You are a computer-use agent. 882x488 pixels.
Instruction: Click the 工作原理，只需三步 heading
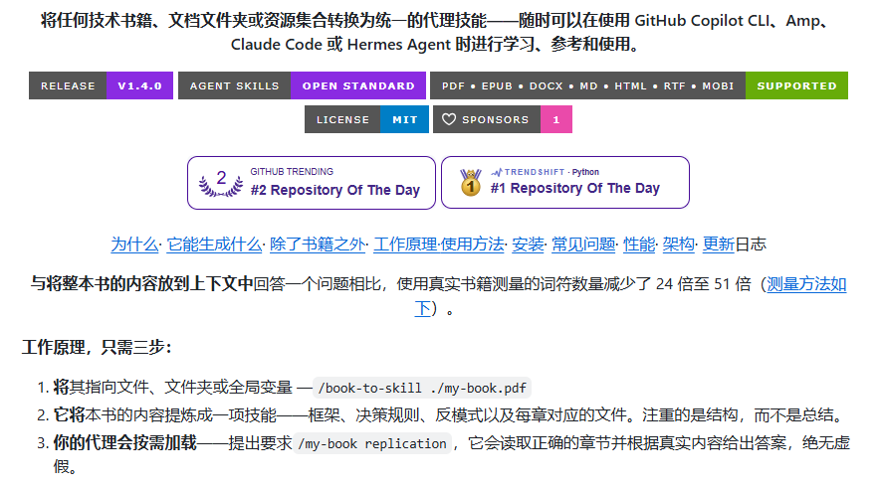pos(97,347)
